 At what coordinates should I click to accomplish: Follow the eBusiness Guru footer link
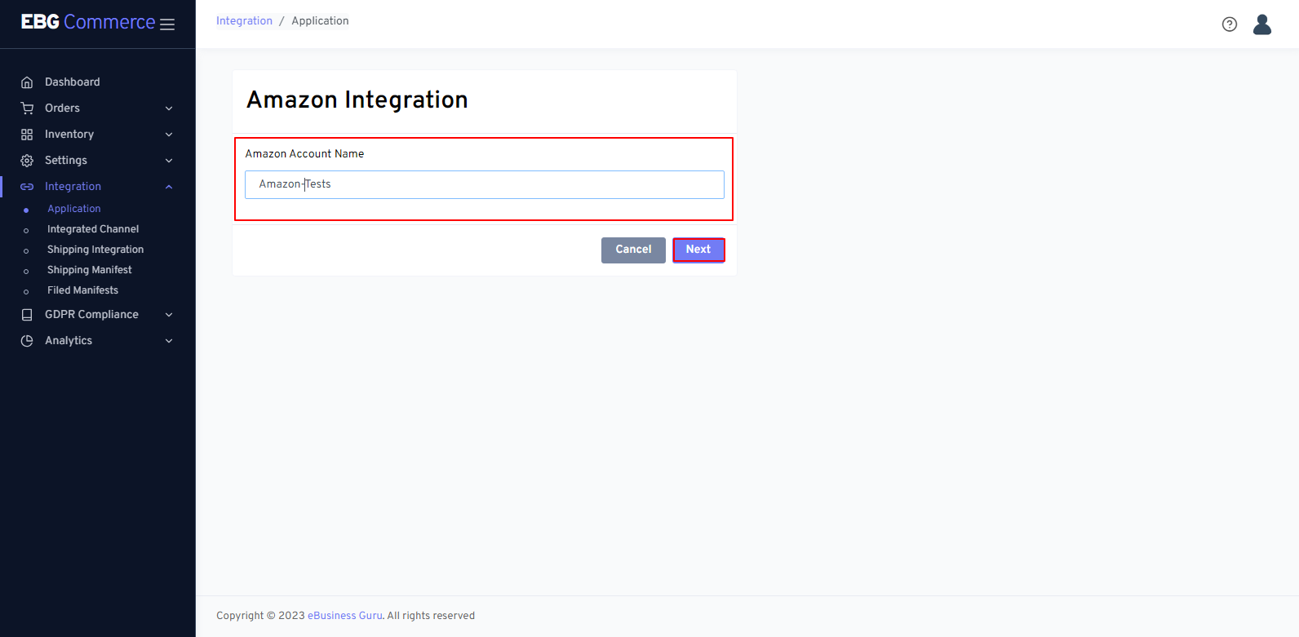[x=344, y=616]
